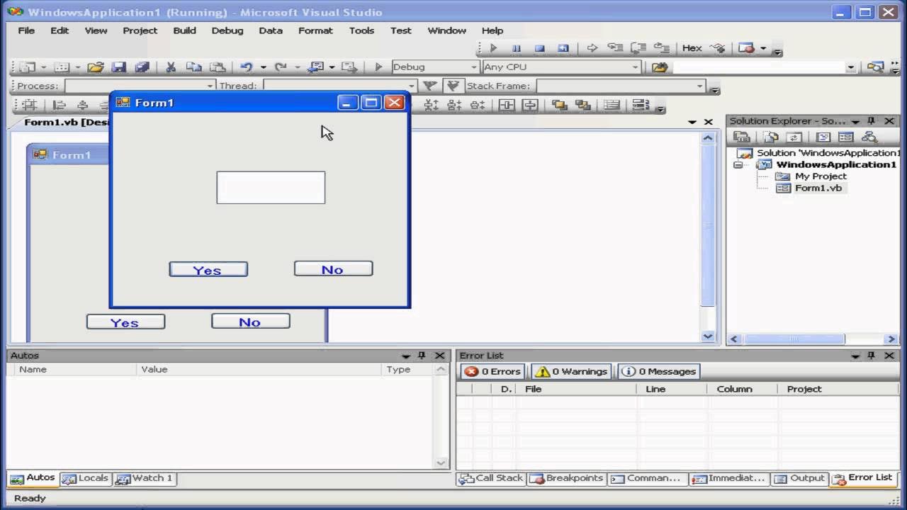Open the Process dropdown

pyautogui.click(x=210, y=86)
